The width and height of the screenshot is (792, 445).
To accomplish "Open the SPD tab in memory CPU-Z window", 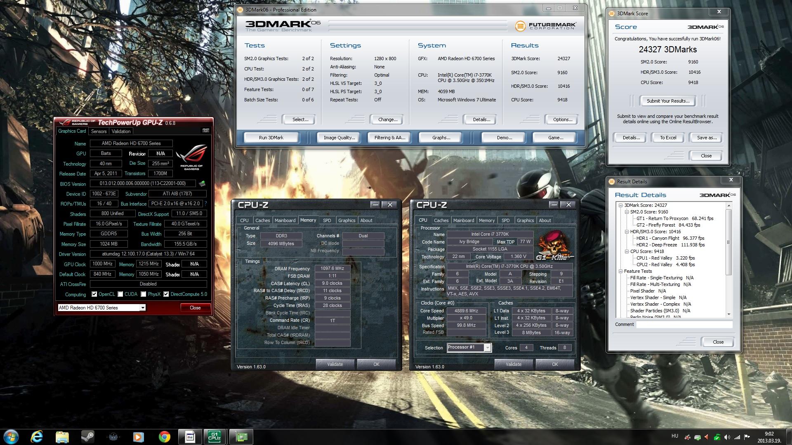I will point(327,220).
